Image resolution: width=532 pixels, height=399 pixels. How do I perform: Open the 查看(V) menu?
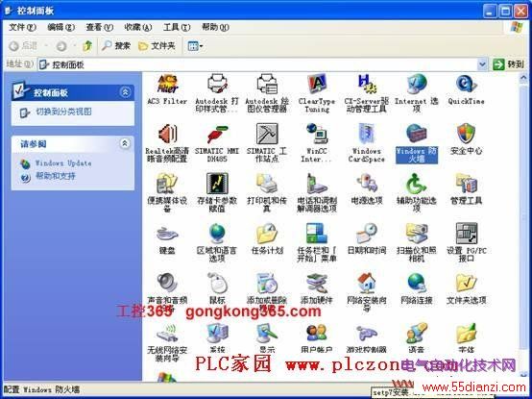[100, 27]
